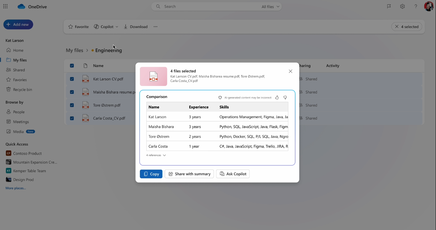Viewport: 436px width, 230px height.
Task: Click the help question mark icon
Action: tap(416, 6)
